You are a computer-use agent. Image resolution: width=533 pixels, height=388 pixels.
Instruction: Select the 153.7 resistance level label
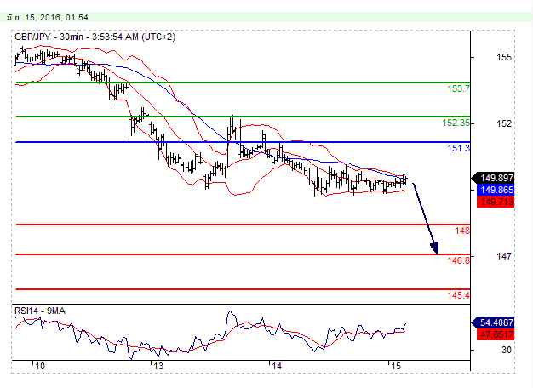(x=459, y=88)
